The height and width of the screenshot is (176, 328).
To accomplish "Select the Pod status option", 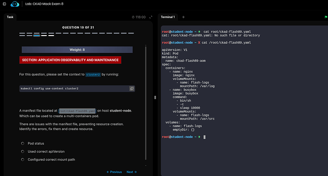I will coord(23,143).
